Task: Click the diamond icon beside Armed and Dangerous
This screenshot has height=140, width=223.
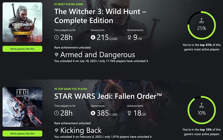Action: click(x=57, y=55)
